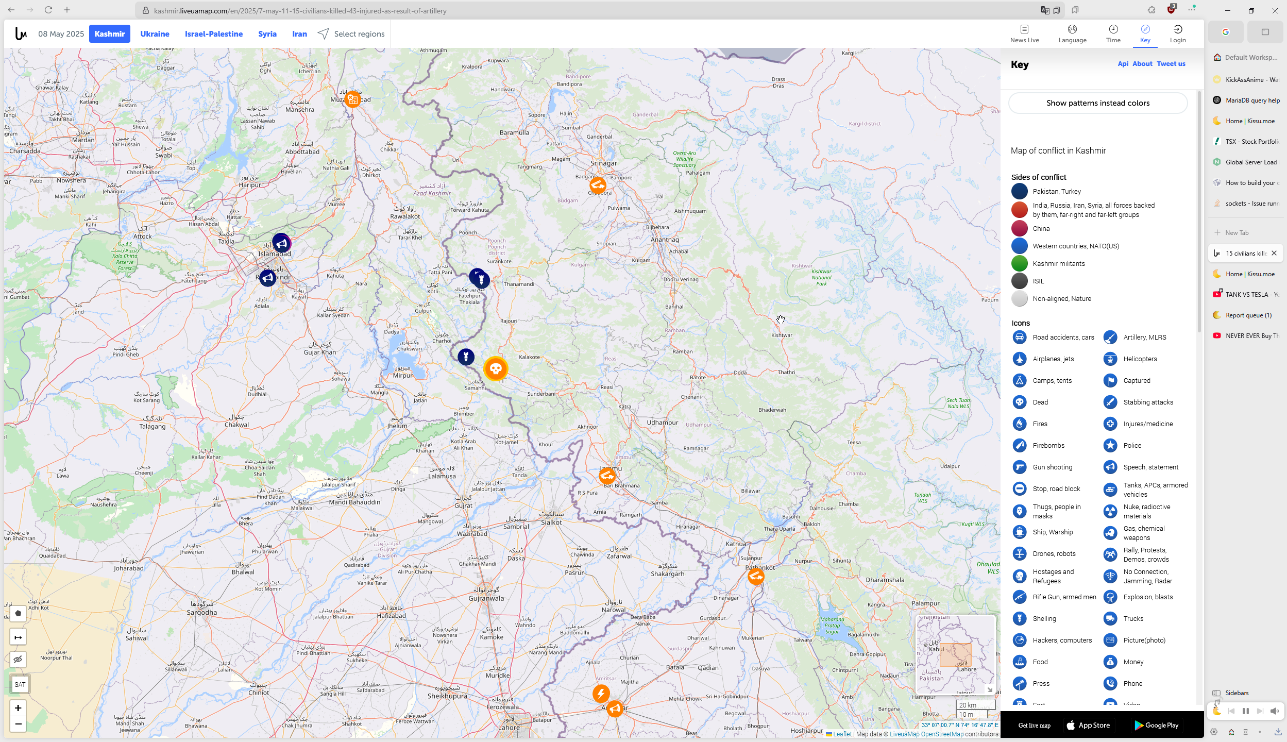Screen dimensions: 1287x742
Task: Open browser more options menu dots
Action: [x=1192, y=9]
